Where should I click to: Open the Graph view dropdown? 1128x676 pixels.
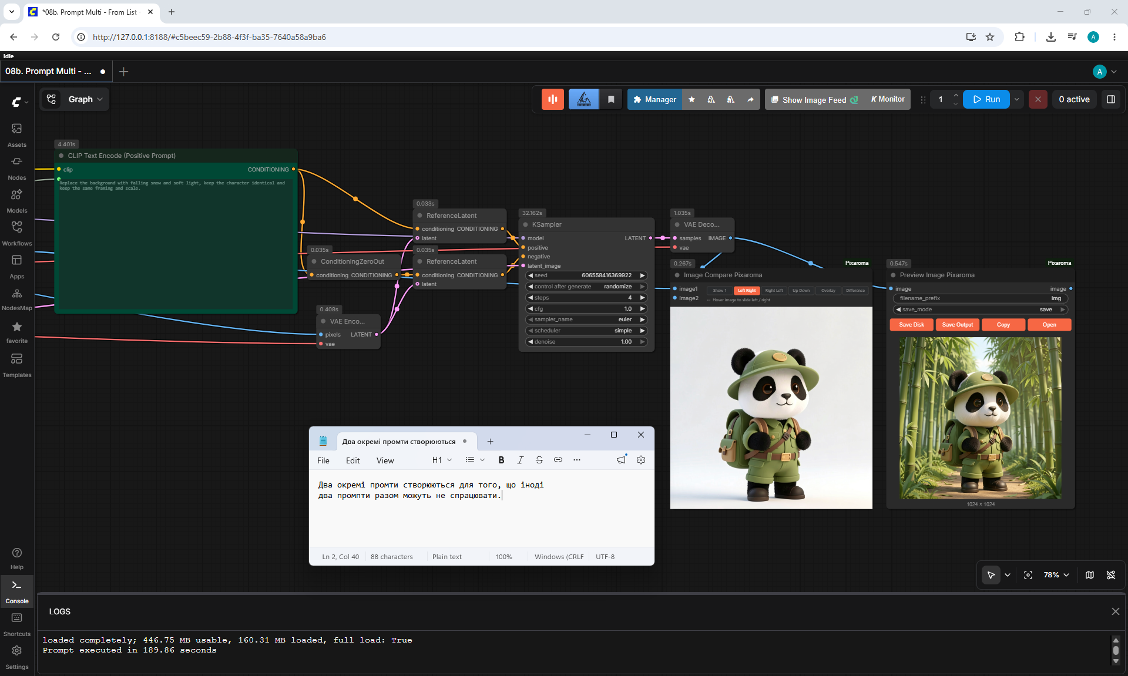(75, 99)
